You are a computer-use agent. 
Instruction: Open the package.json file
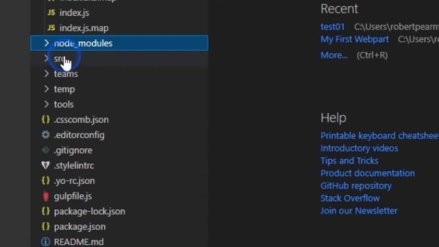[80, 226]
